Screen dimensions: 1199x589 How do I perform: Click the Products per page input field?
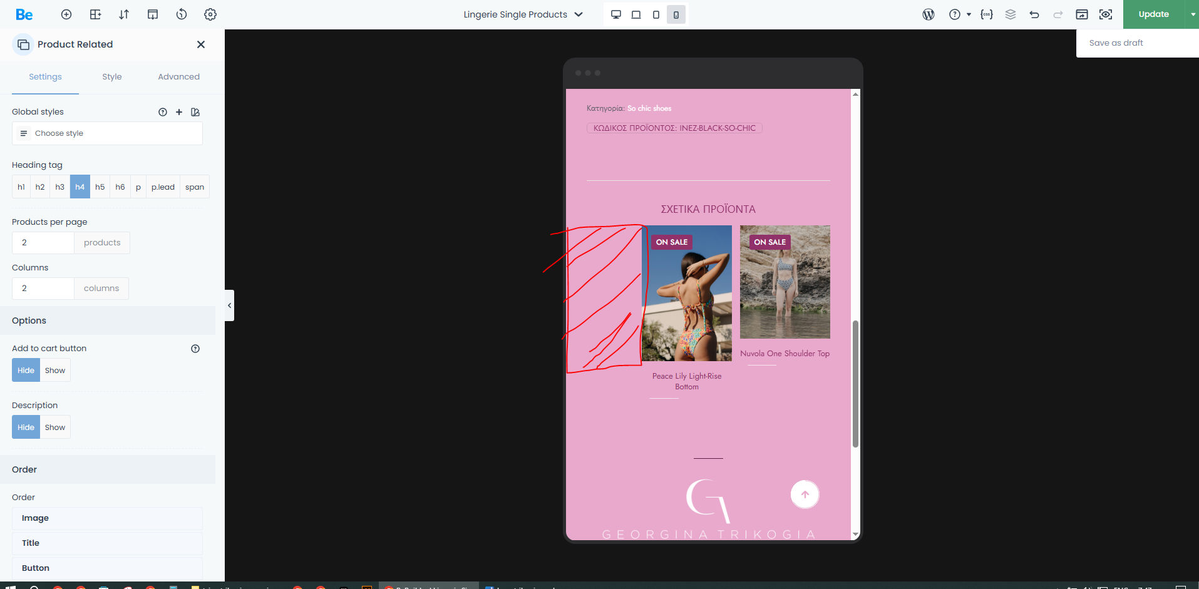coord(43,243)
